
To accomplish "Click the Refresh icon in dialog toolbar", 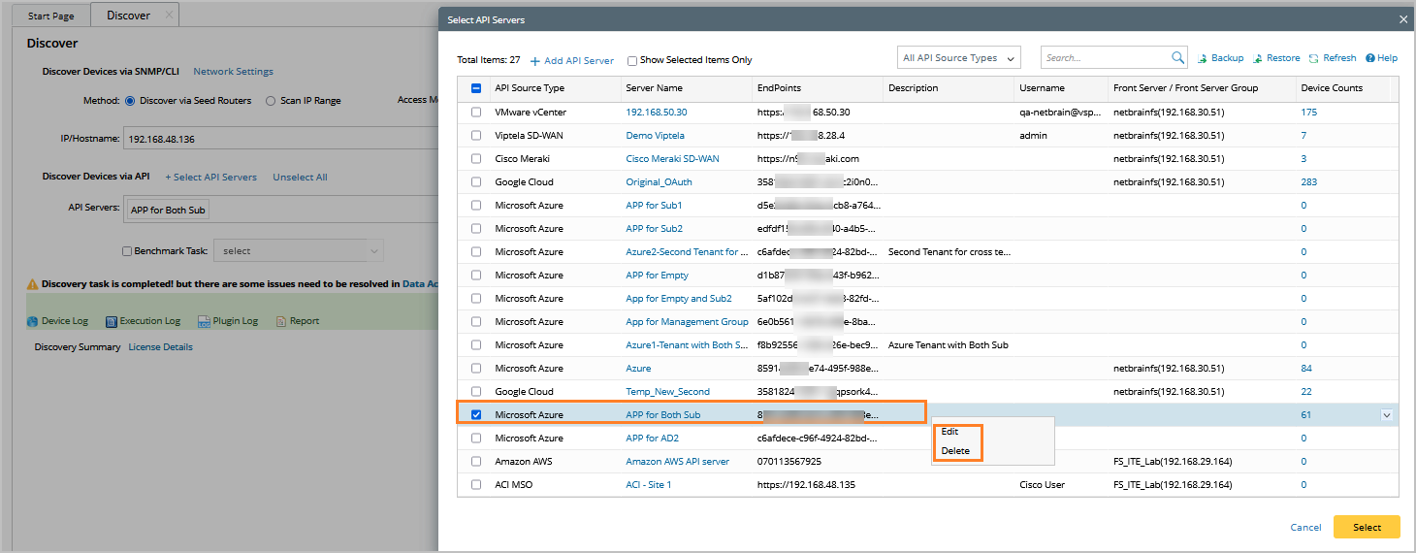I will click(1314, 58).
